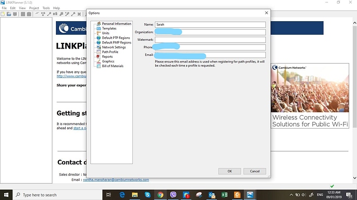The width and height of the screenshot is (357, 200).
Task: Click the scroll down arrow of the main page
Action: [x=354, y=178]
